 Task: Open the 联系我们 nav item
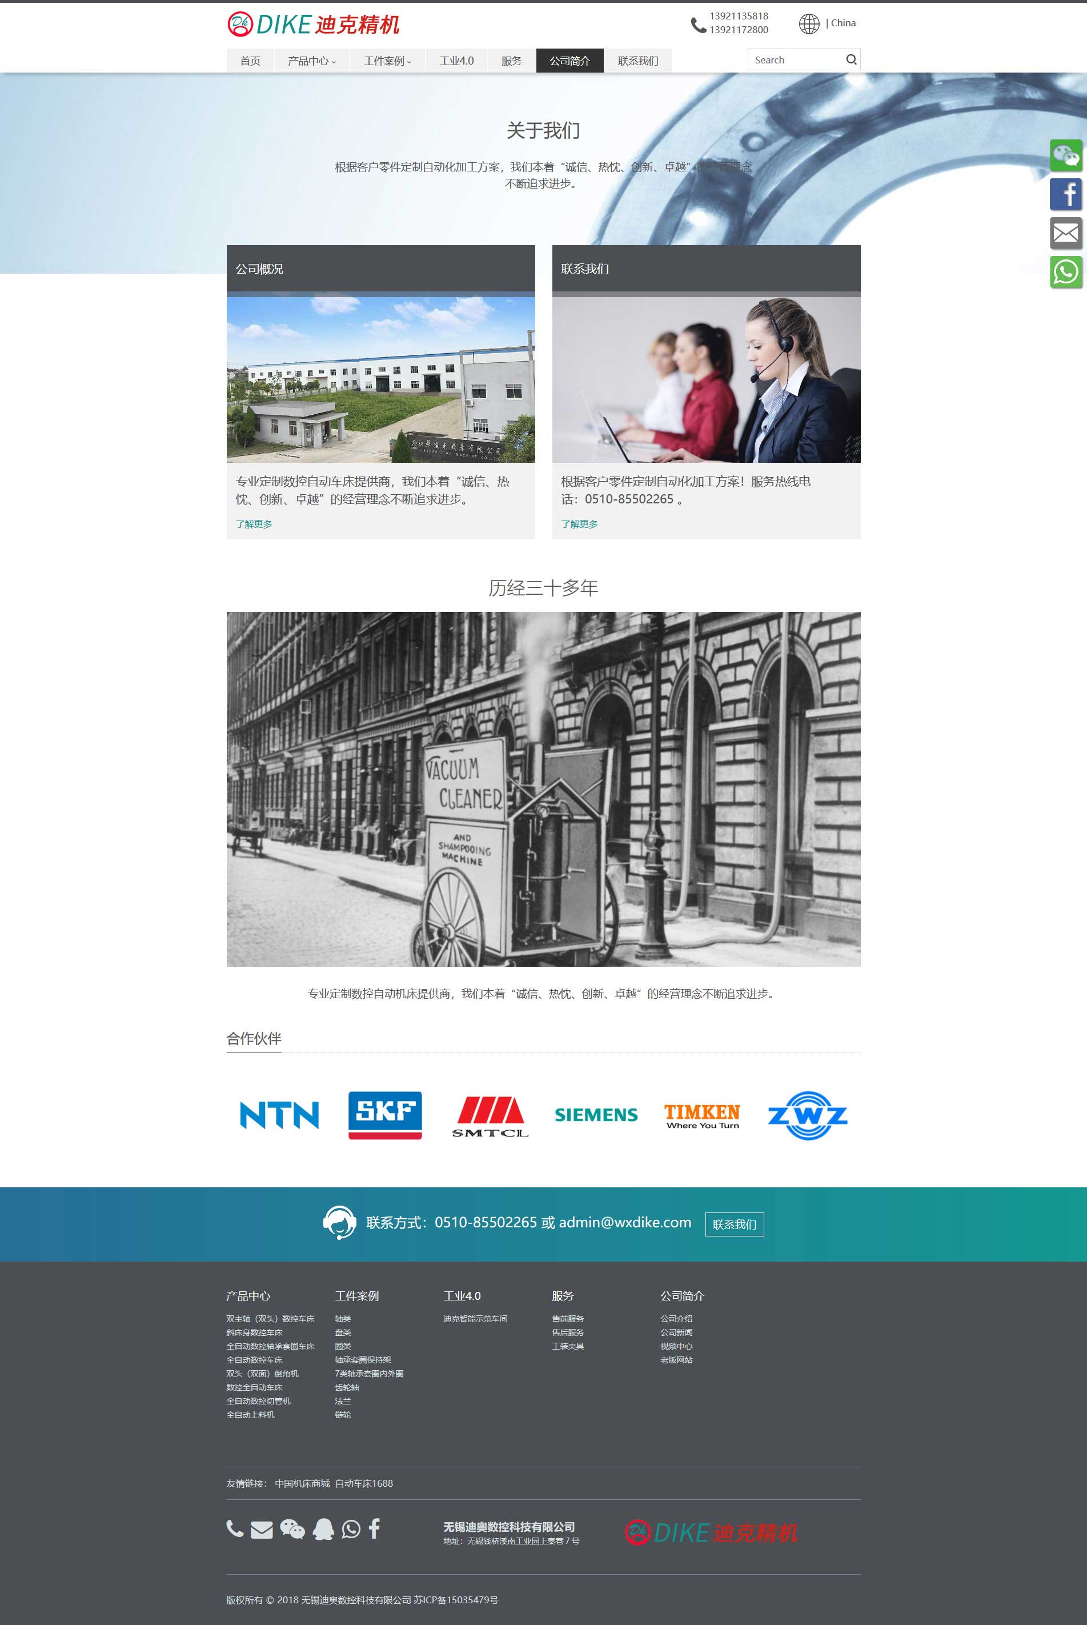637,61
